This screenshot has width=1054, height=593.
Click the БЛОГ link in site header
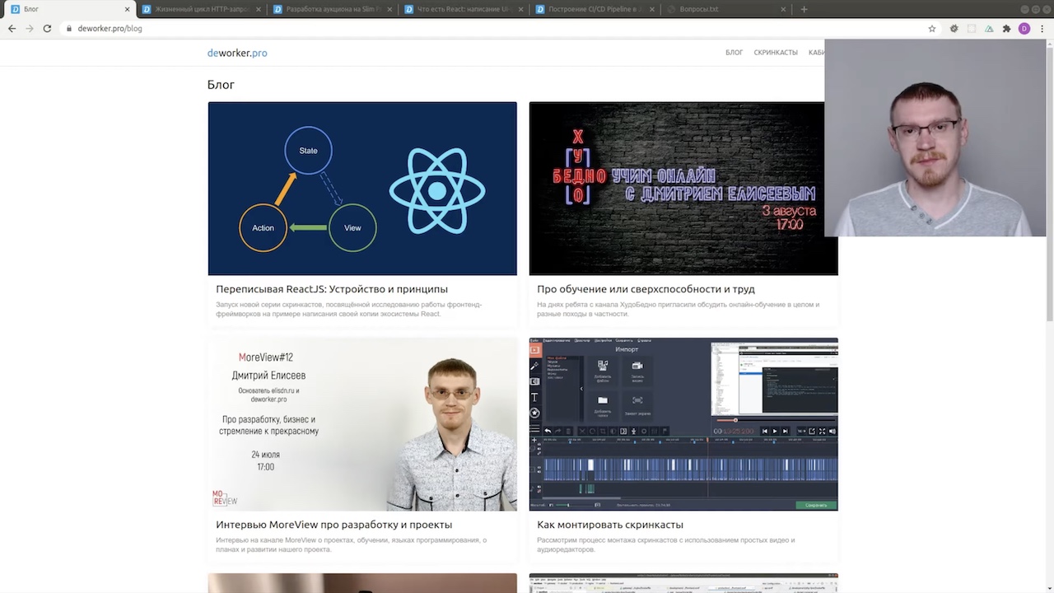coord(734,53)
